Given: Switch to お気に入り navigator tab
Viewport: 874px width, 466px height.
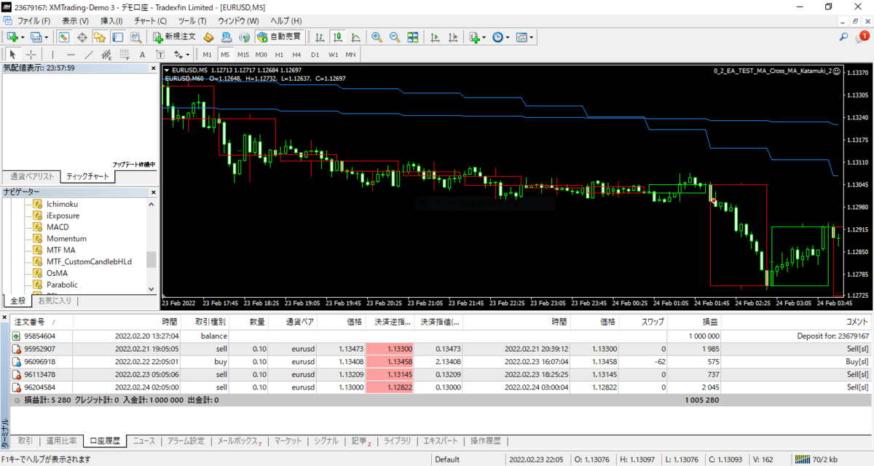Looking at the screenshot, I should [x=55, y=300].
